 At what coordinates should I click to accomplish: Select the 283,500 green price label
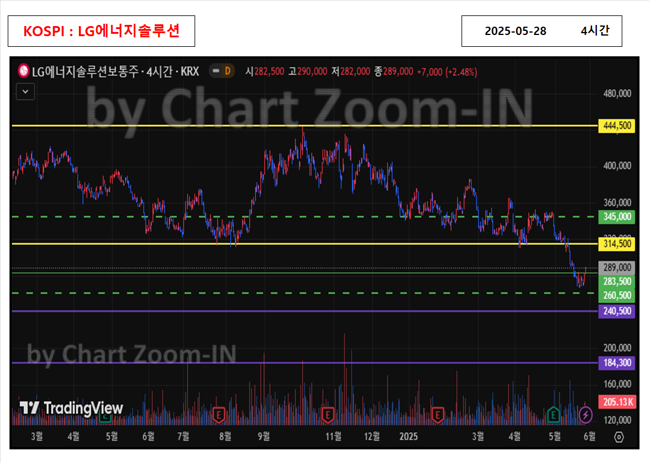(617, 282)
